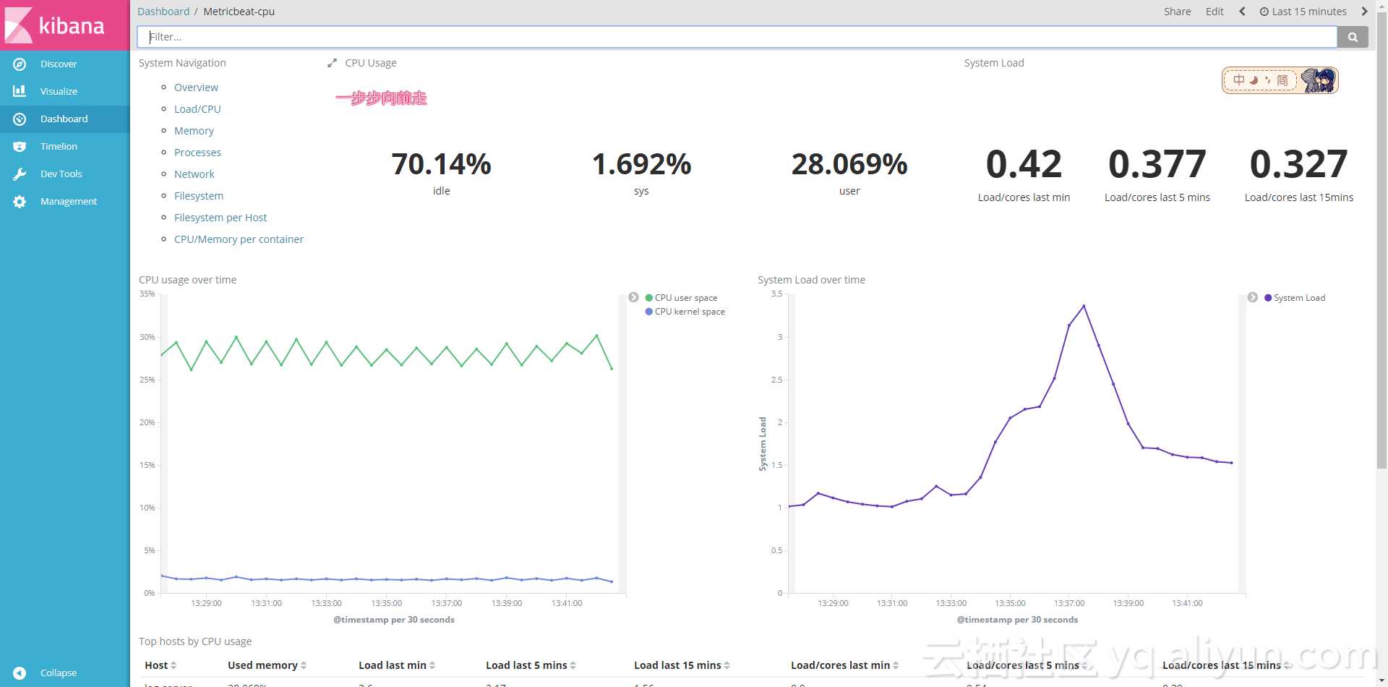
Task: Open Management section
Action: (69, 202)
